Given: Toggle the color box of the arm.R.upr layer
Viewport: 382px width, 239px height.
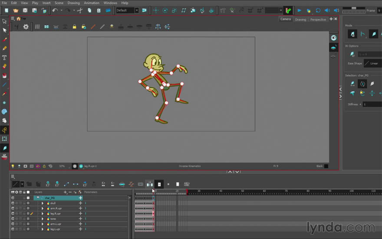Looking at the screenshot, I should click(28, 208).
